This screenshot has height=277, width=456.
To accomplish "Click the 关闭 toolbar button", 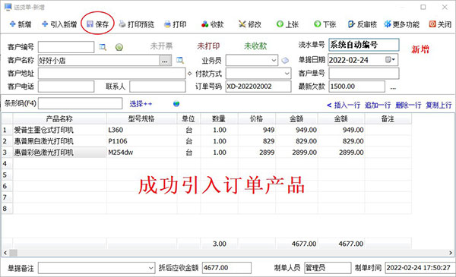I will pyautogui.click(x=440, y=24).
